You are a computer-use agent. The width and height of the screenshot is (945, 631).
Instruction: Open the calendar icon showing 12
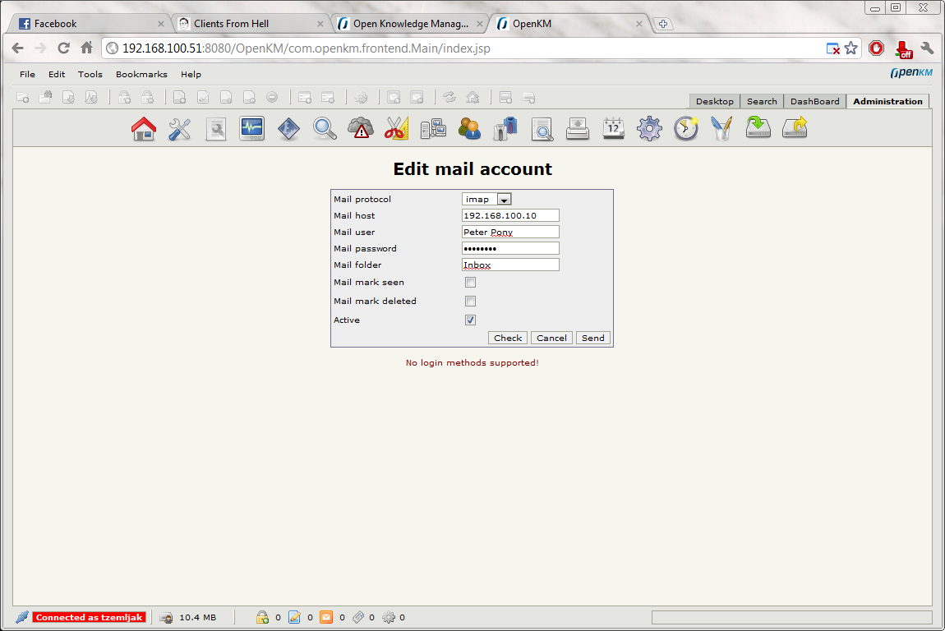pos(613,128)
